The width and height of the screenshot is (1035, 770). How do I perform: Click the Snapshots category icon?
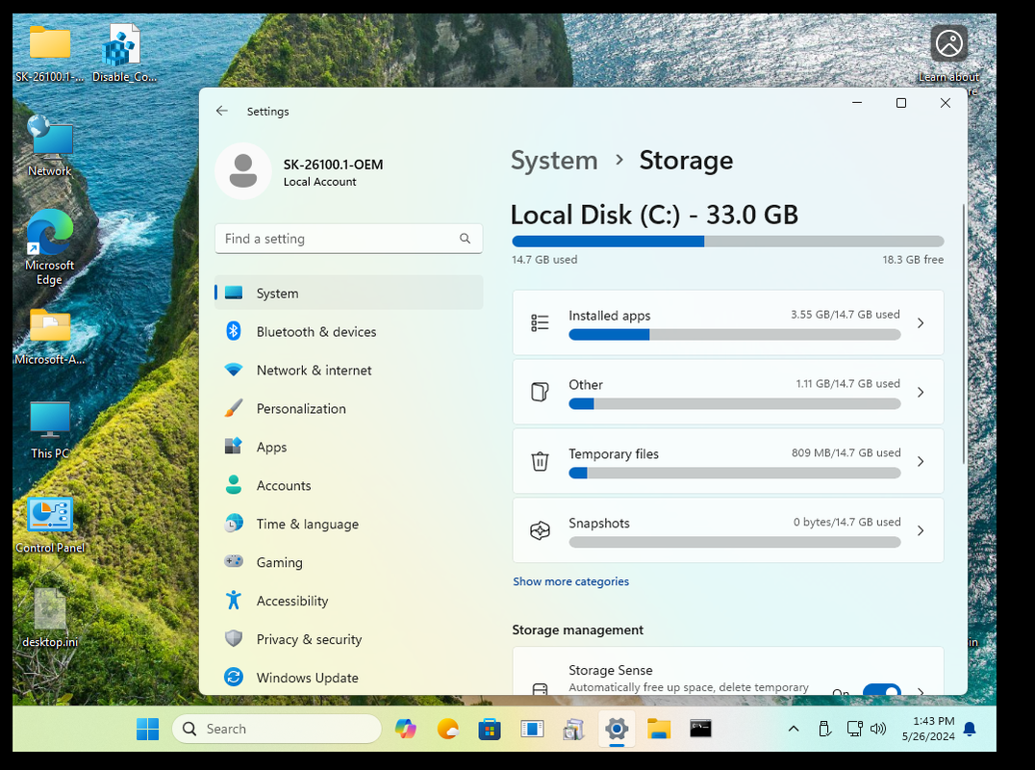click(x=540, y=530)
